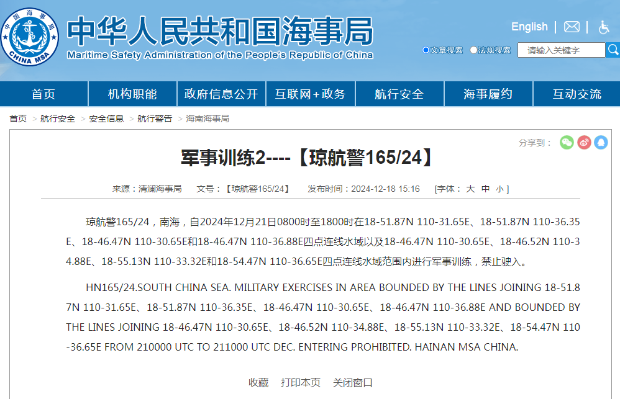Click the 关闭窗口 link
The height and width of the screenshot is (399, 620).
[353, 382]
